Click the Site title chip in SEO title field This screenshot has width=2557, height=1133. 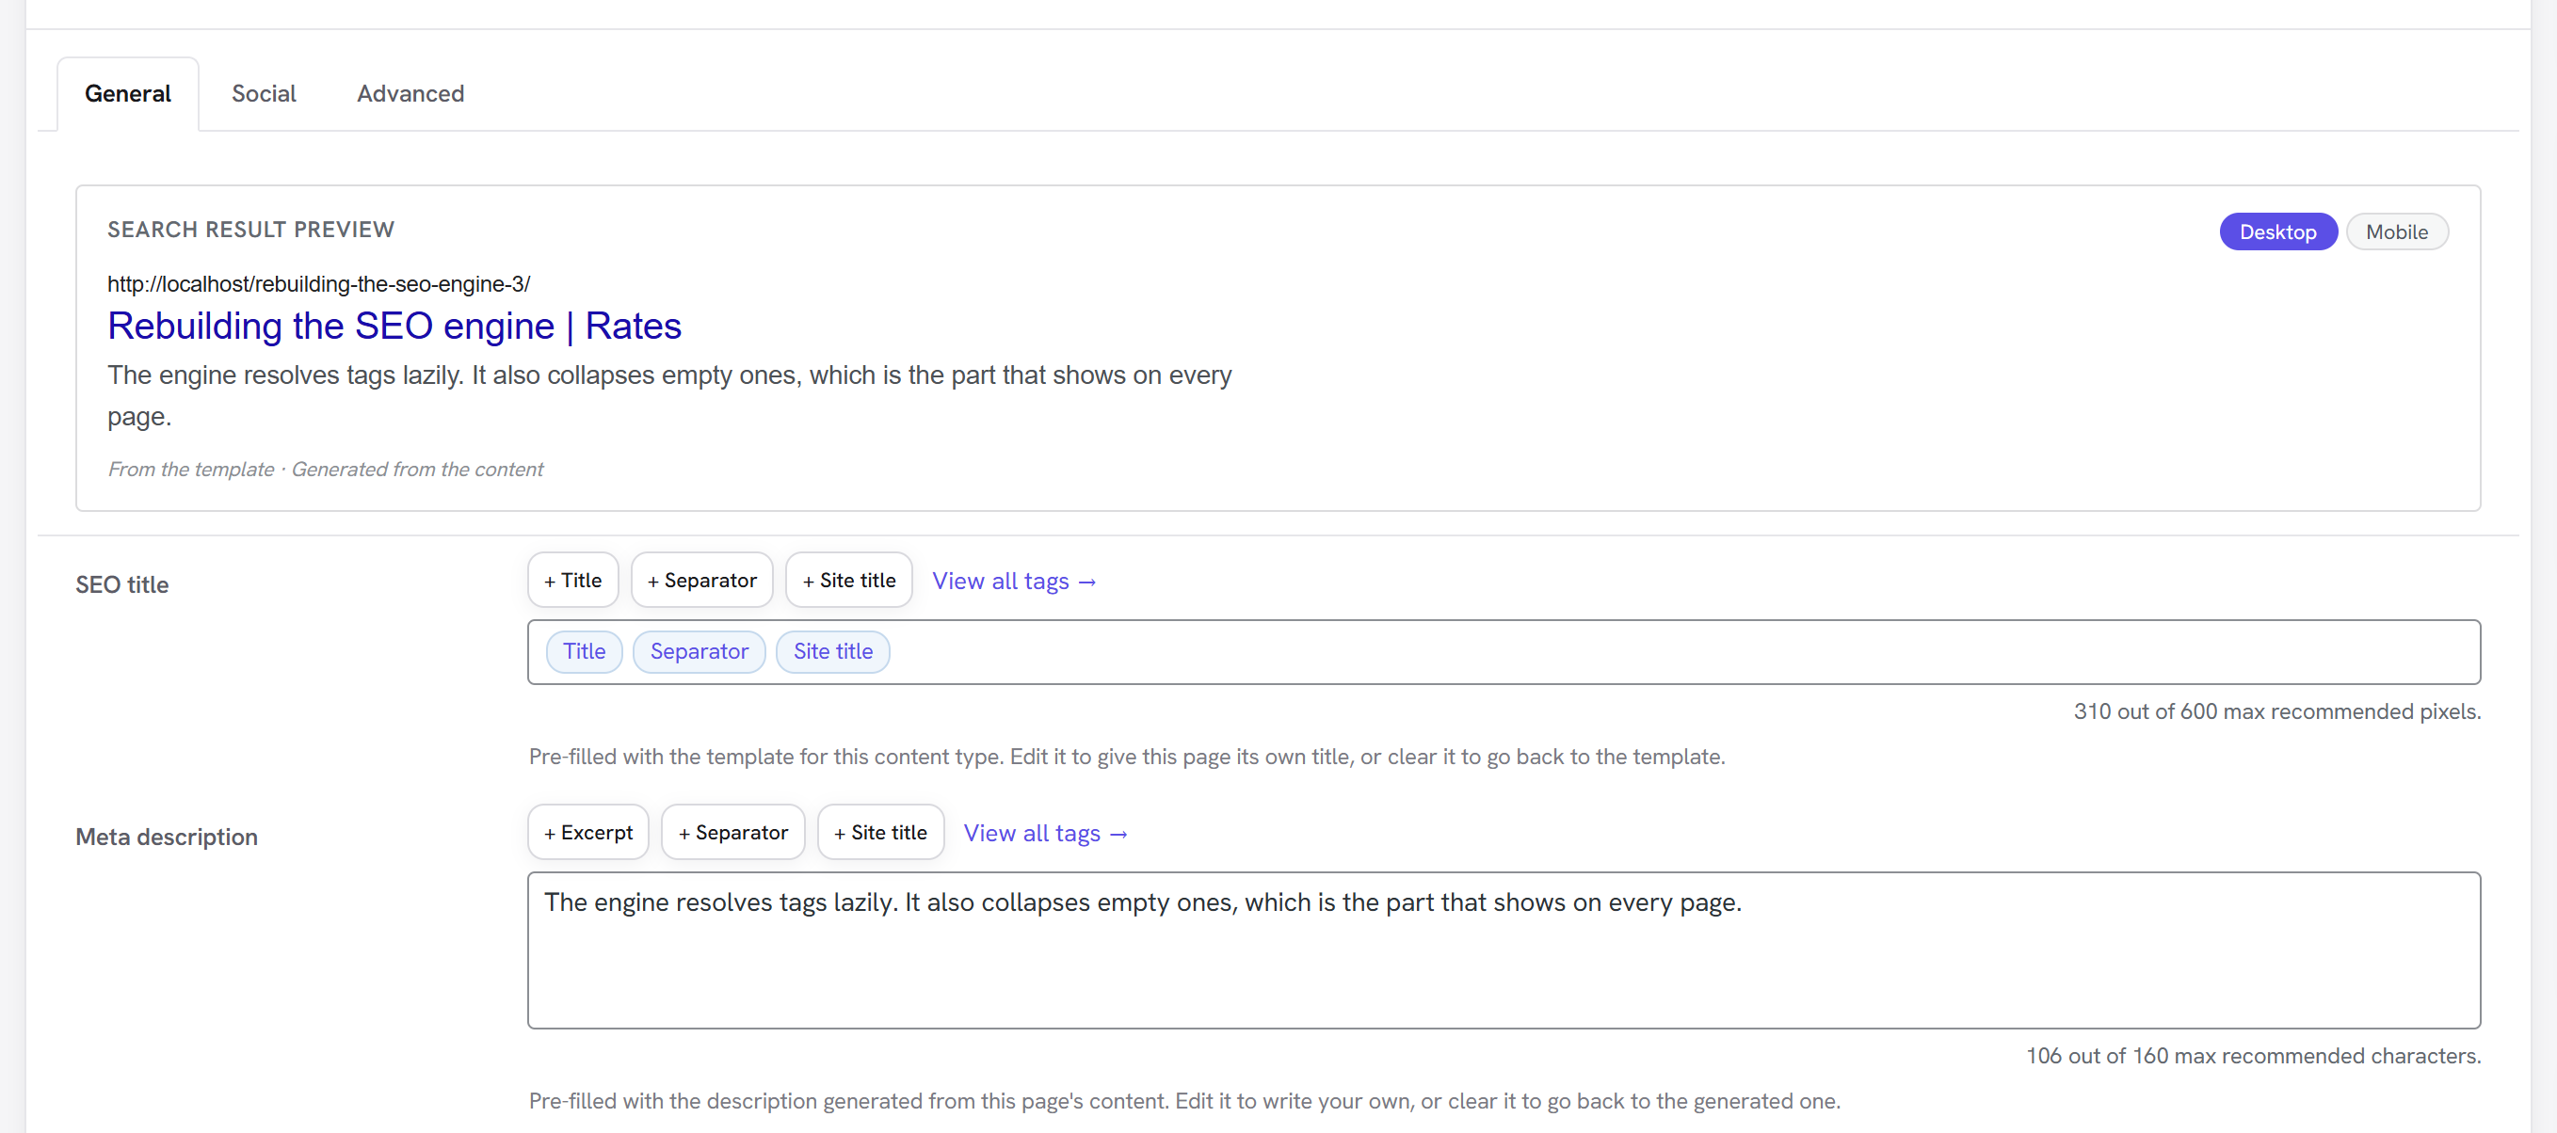(x=833, y=652)
